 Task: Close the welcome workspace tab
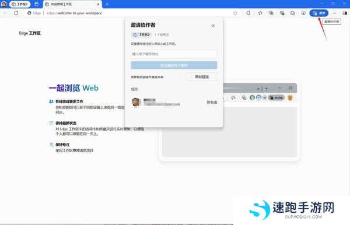pos(98,4)
